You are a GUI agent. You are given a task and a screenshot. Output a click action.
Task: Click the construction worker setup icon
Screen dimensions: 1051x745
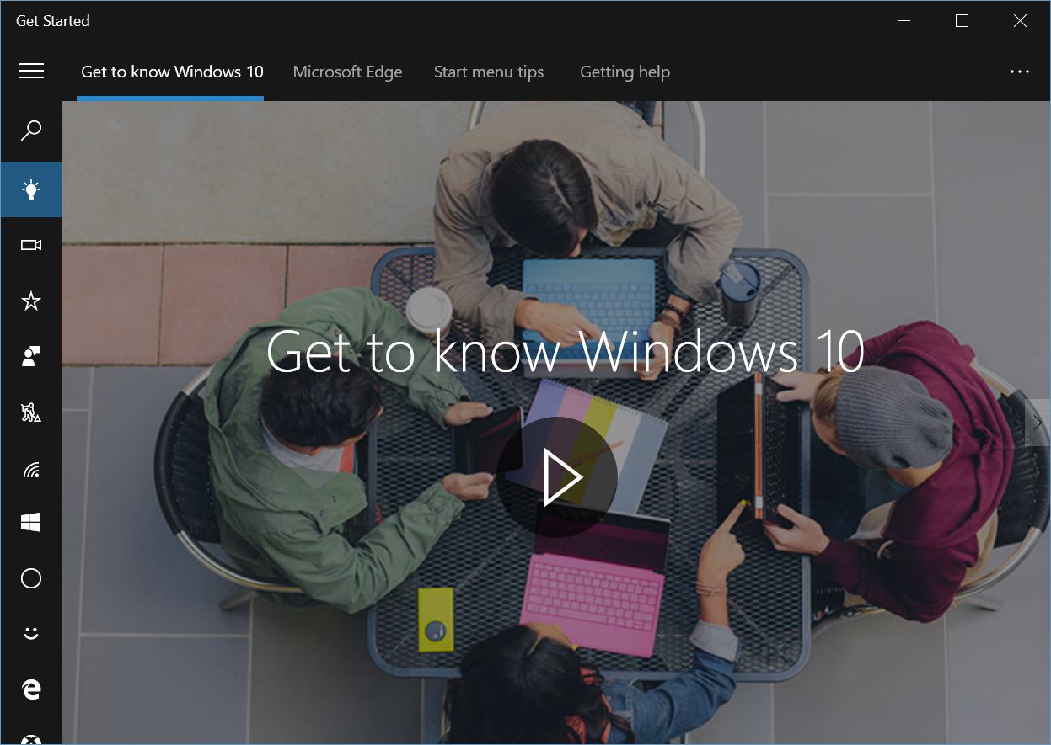(x=31, y=412)
